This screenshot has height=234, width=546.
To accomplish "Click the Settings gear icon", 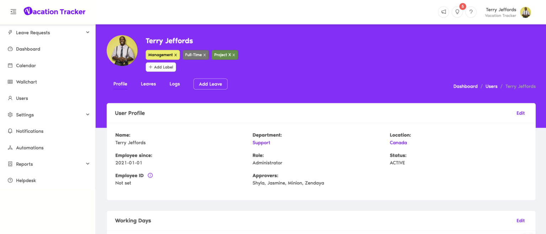I will tap(10, 115).
